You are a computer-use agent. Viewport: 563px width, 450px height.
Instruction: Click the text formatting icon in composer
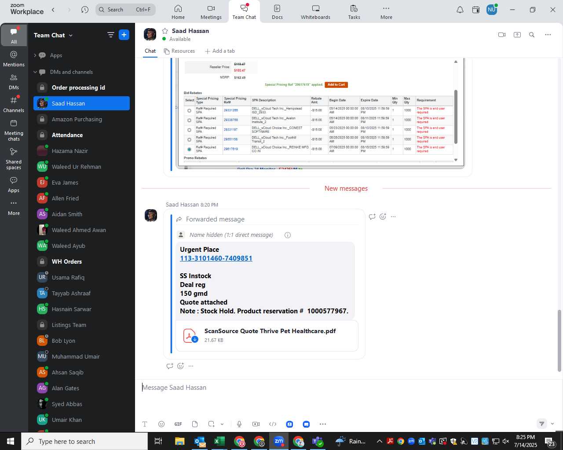145,424
